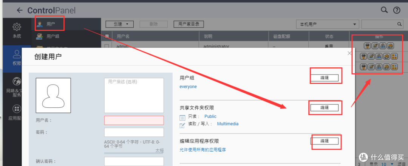
Task: Click the password strength bar labeled 太短
Action: tap(134, 153)
